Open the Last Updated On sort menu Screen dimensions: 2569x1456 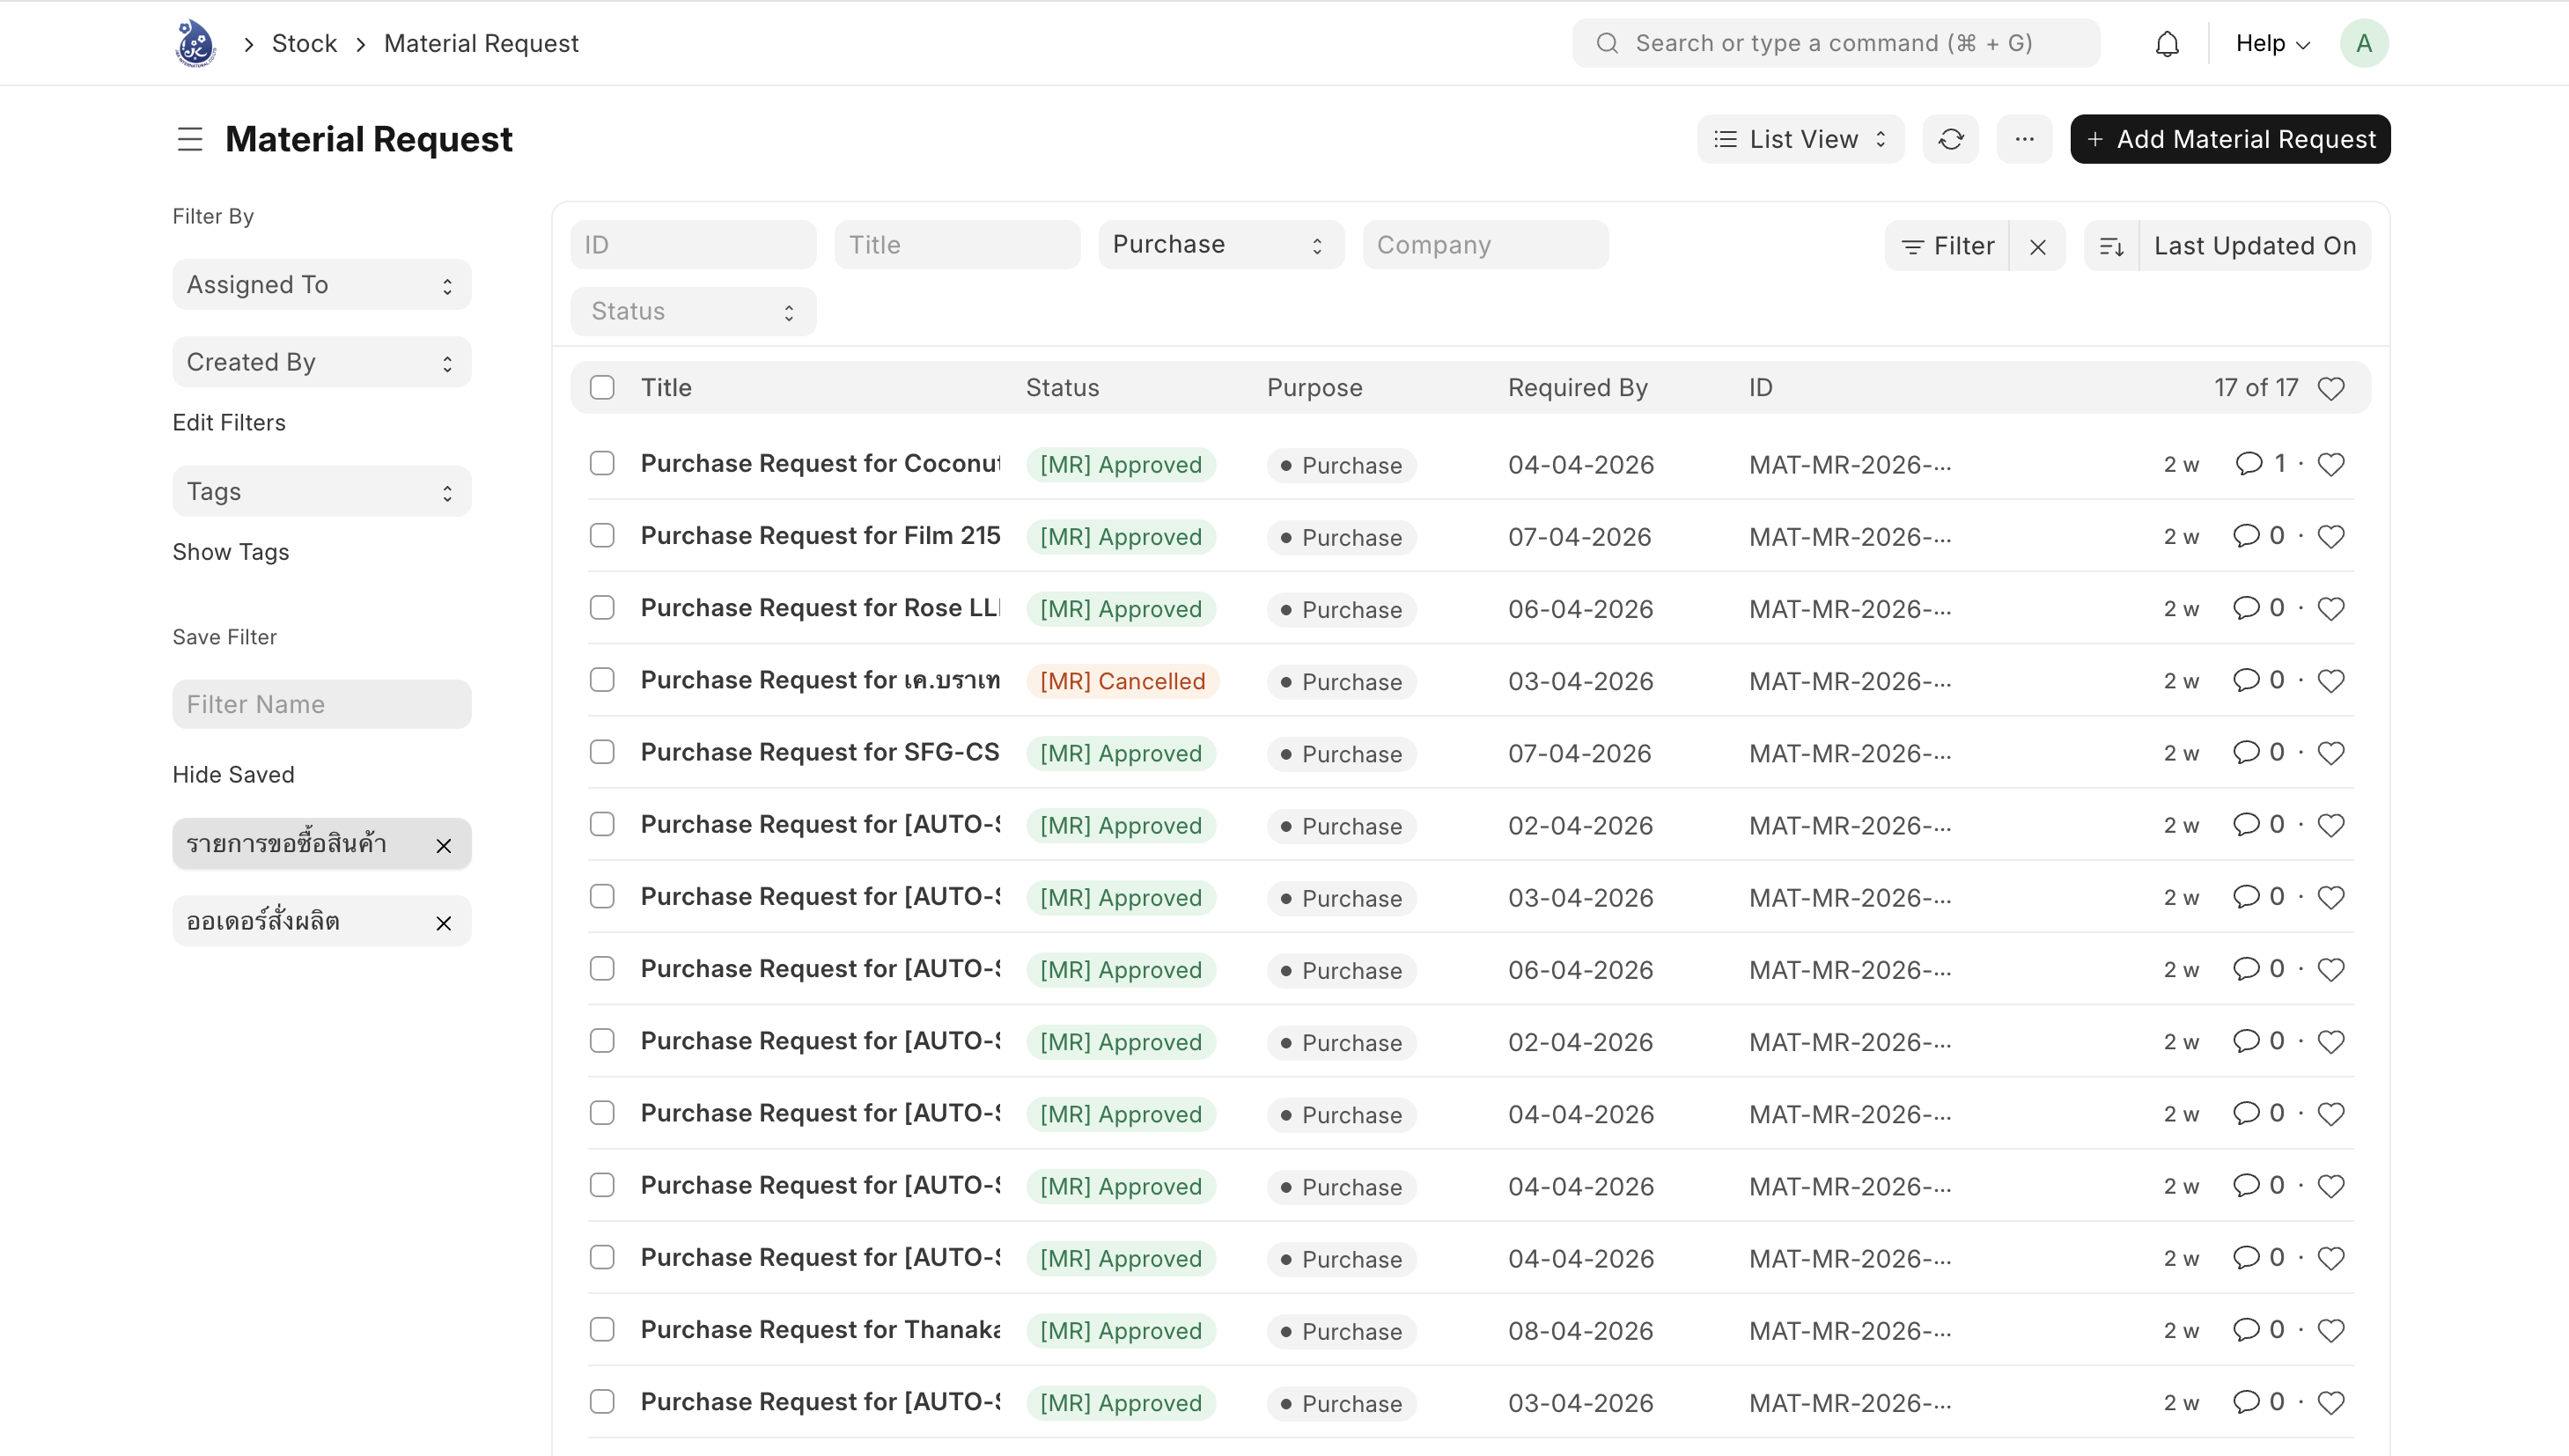point(2255,246)
